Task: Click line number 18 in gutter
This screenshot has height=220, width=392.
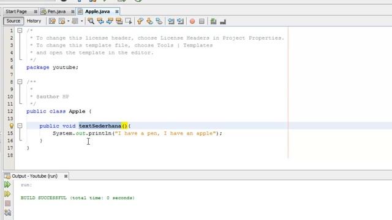Action: [10, 155]
